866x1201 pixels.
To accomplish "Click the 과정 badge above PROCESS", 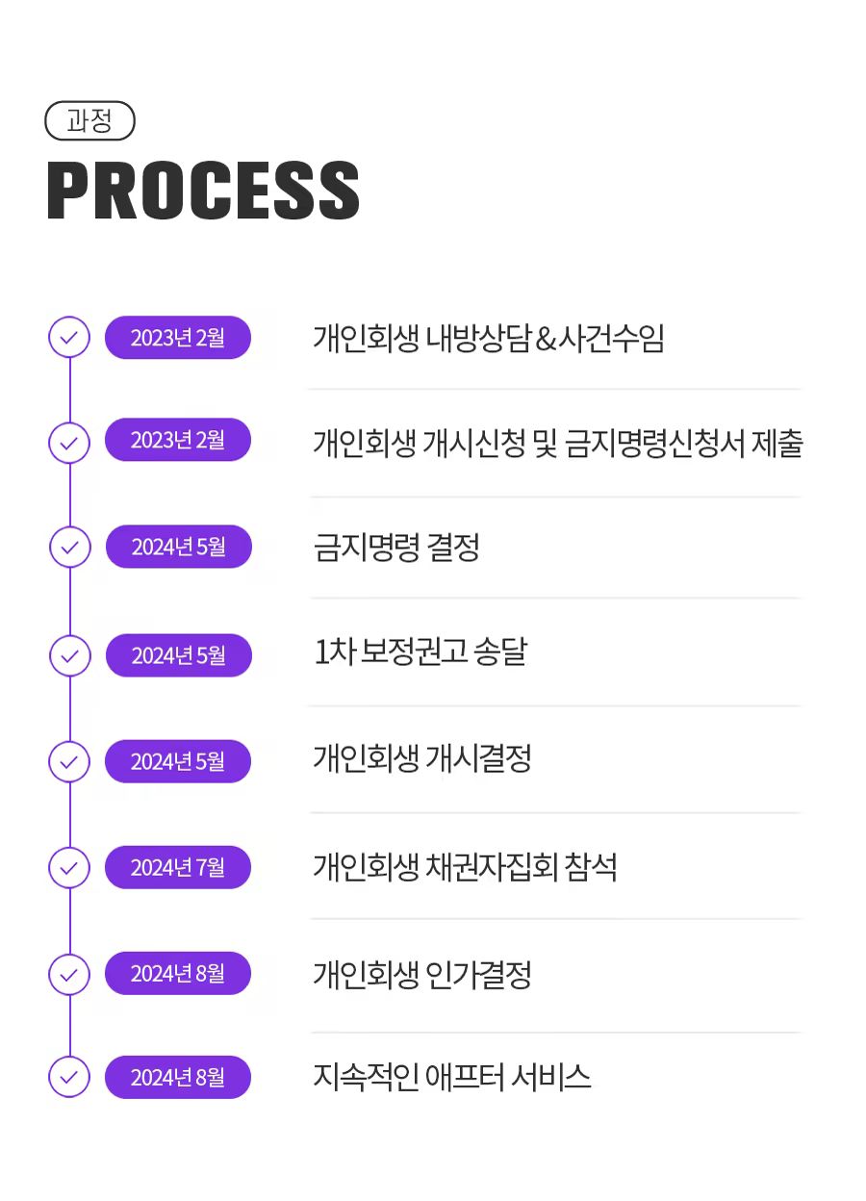I will pos(90,121).
